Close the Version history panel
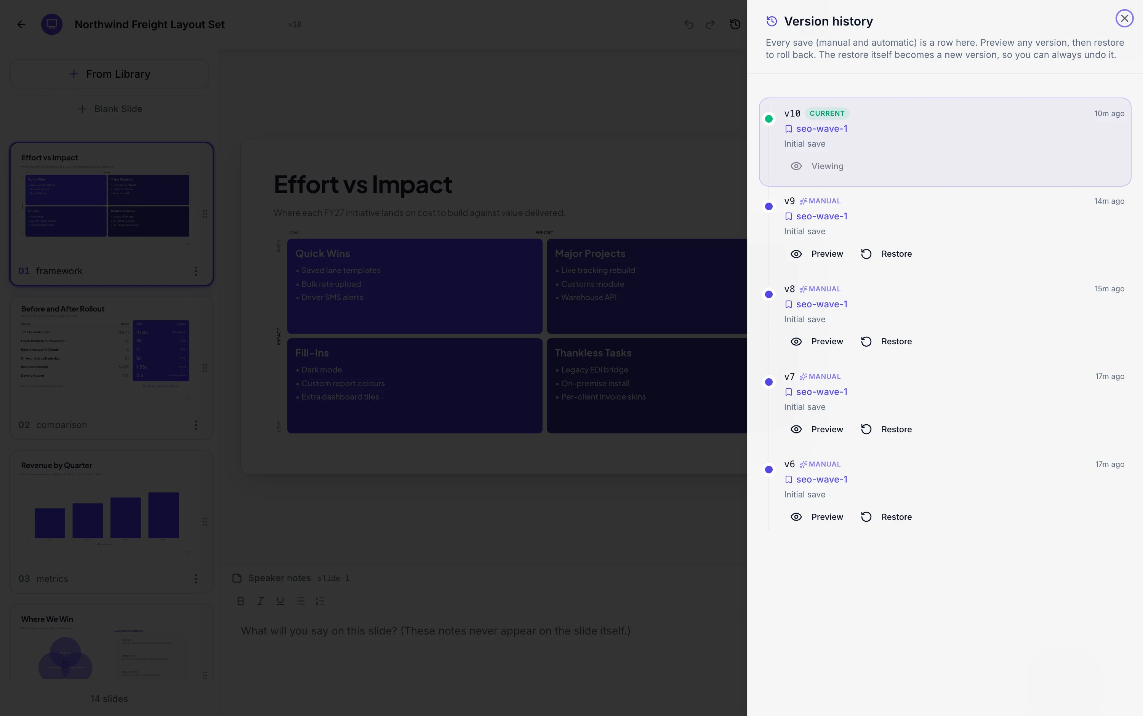The image size is (1143, 716). tap(1124, 18)
